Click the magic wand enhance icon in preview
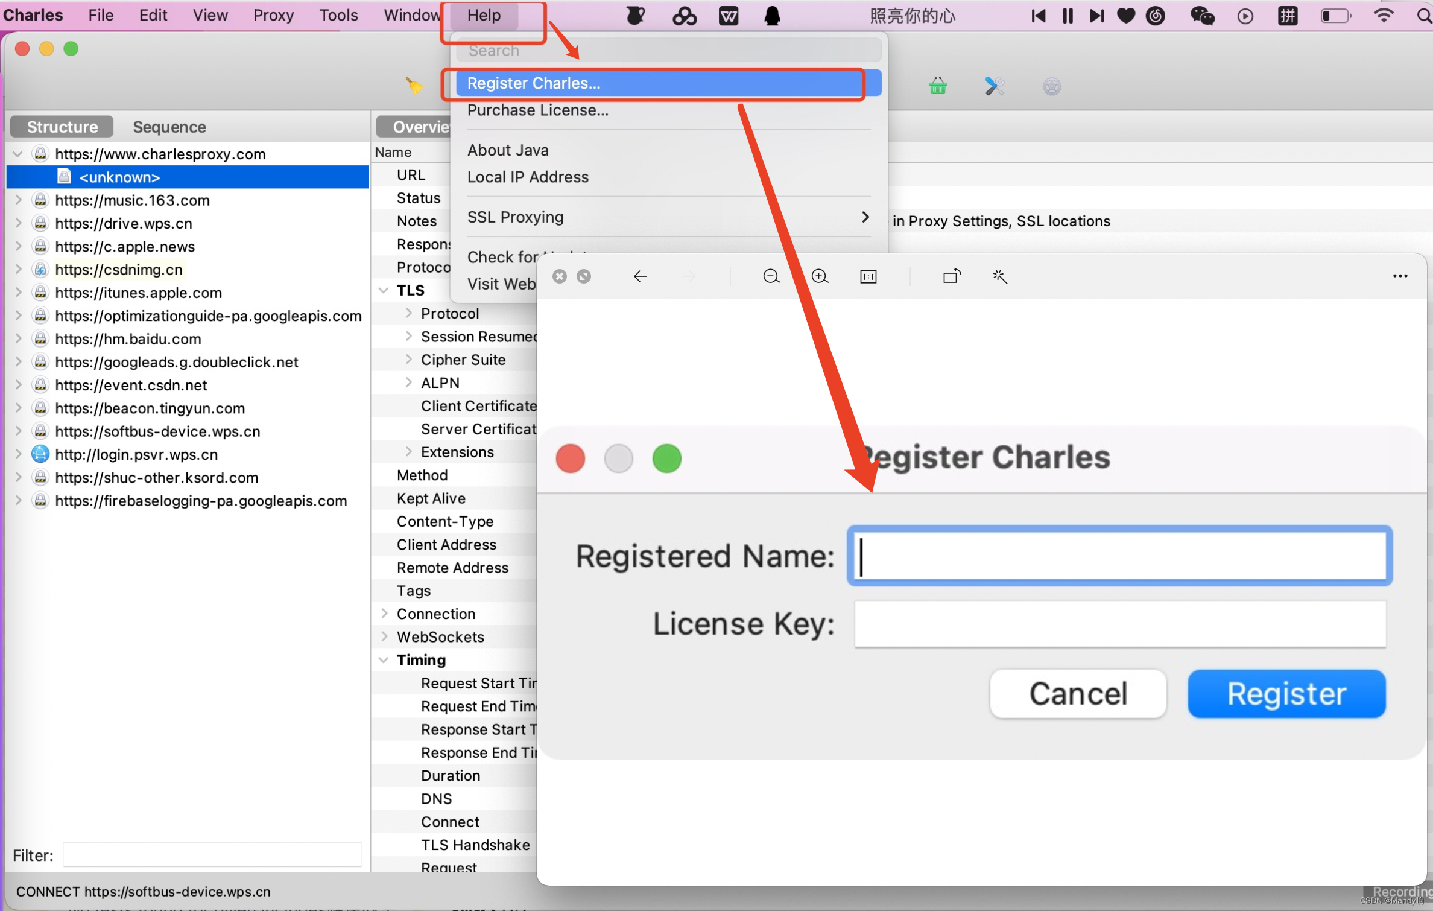The height and width of the screenshot is (911, 1433). click(999, 276)
